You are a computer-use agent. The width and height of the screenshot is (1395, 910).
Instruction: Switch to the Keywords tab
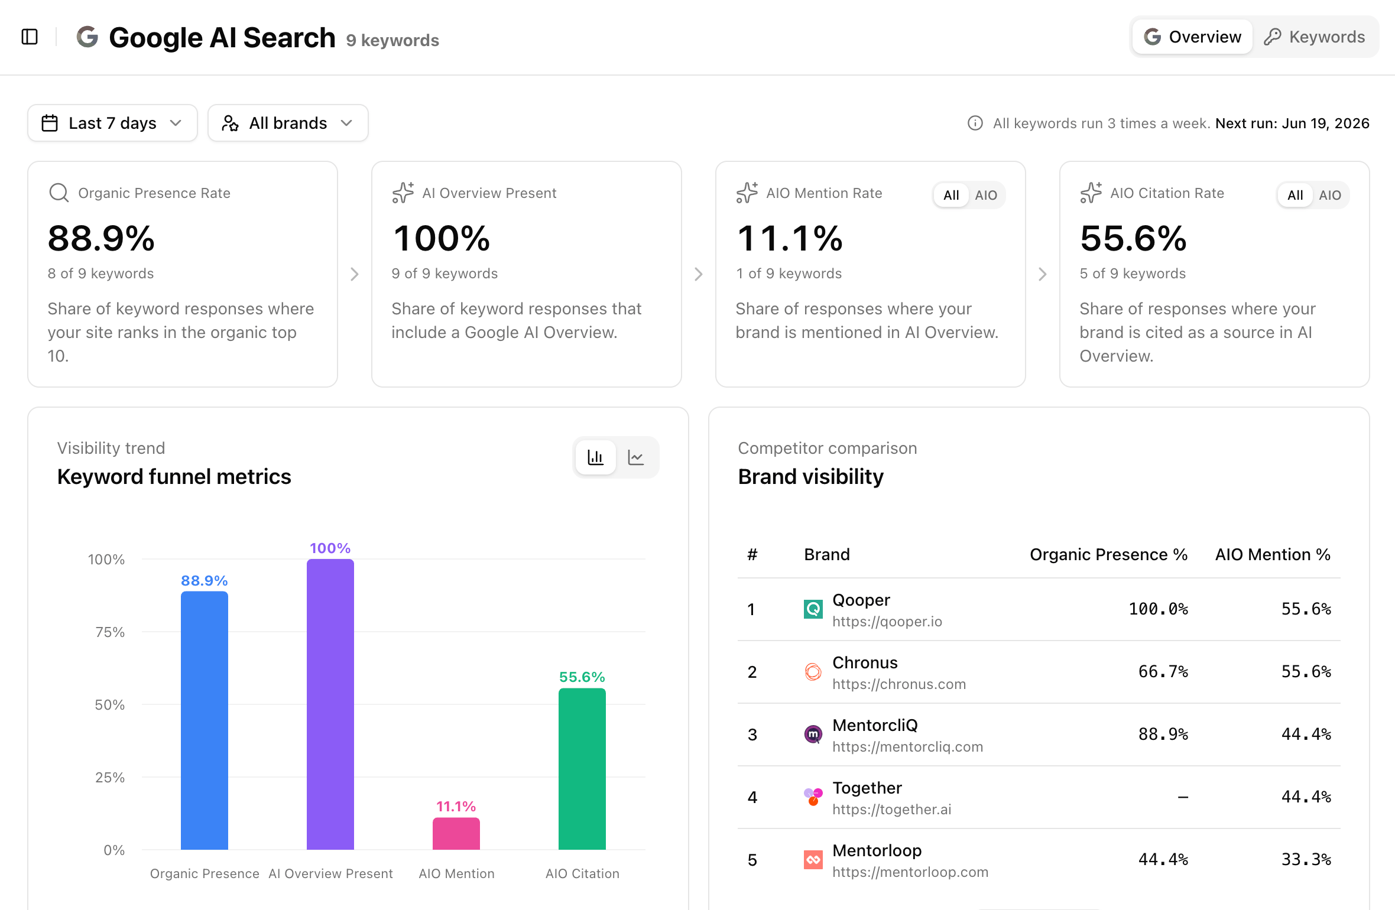click(x=1315, y=37)
